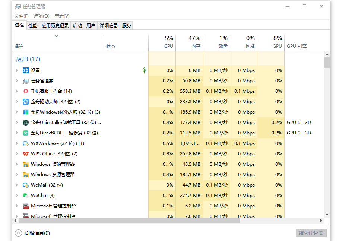Click the folder icon of the 45.5 MB Windows 资源管理器
The image size is (342, 241).
tap(25, 164)
